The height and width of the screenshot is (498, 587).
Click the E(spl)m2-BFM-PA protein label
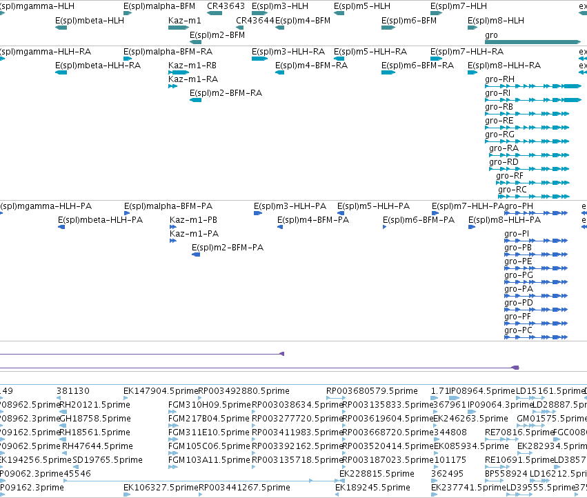[x=228, y=248]
